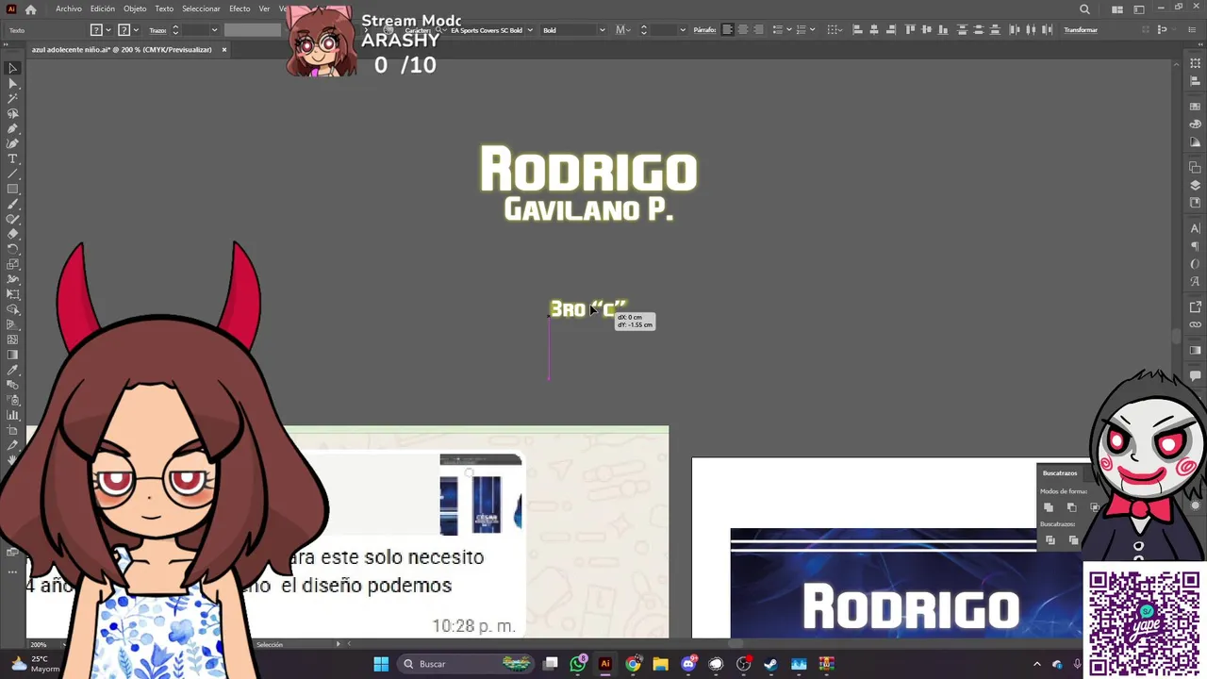Select the Type tool

tap(13, 158)
